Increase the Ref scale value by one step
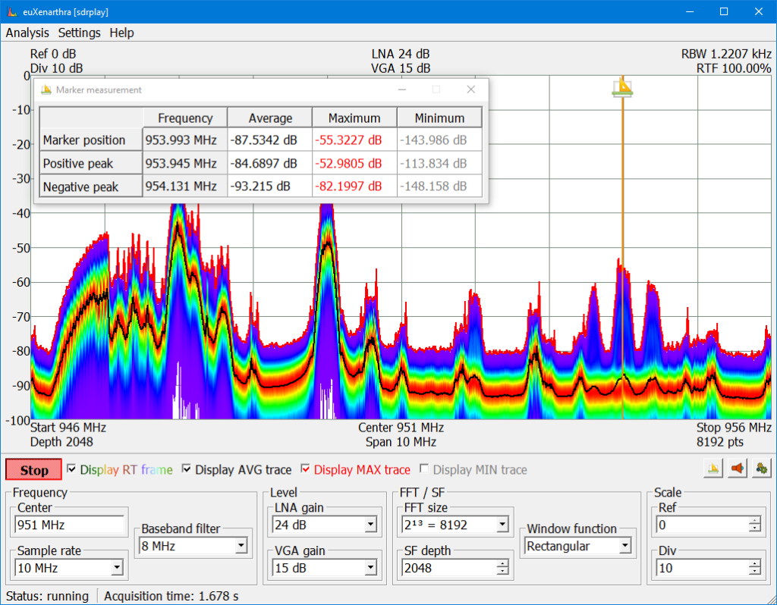Viewport: 777px width, 605px height. tap(754, 521)
